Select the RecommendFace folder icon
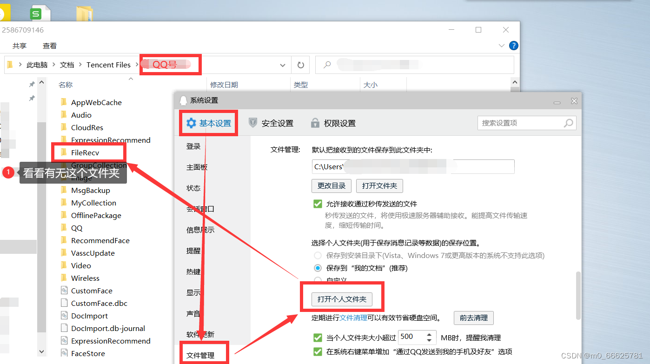This screenshot has height=364, width=650. pyautogui.click(x=64, y=240)
